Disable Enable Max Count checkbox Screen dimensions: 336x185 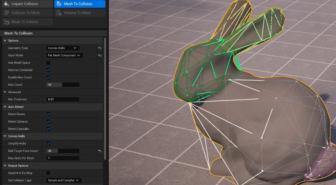tap(48, 77)
